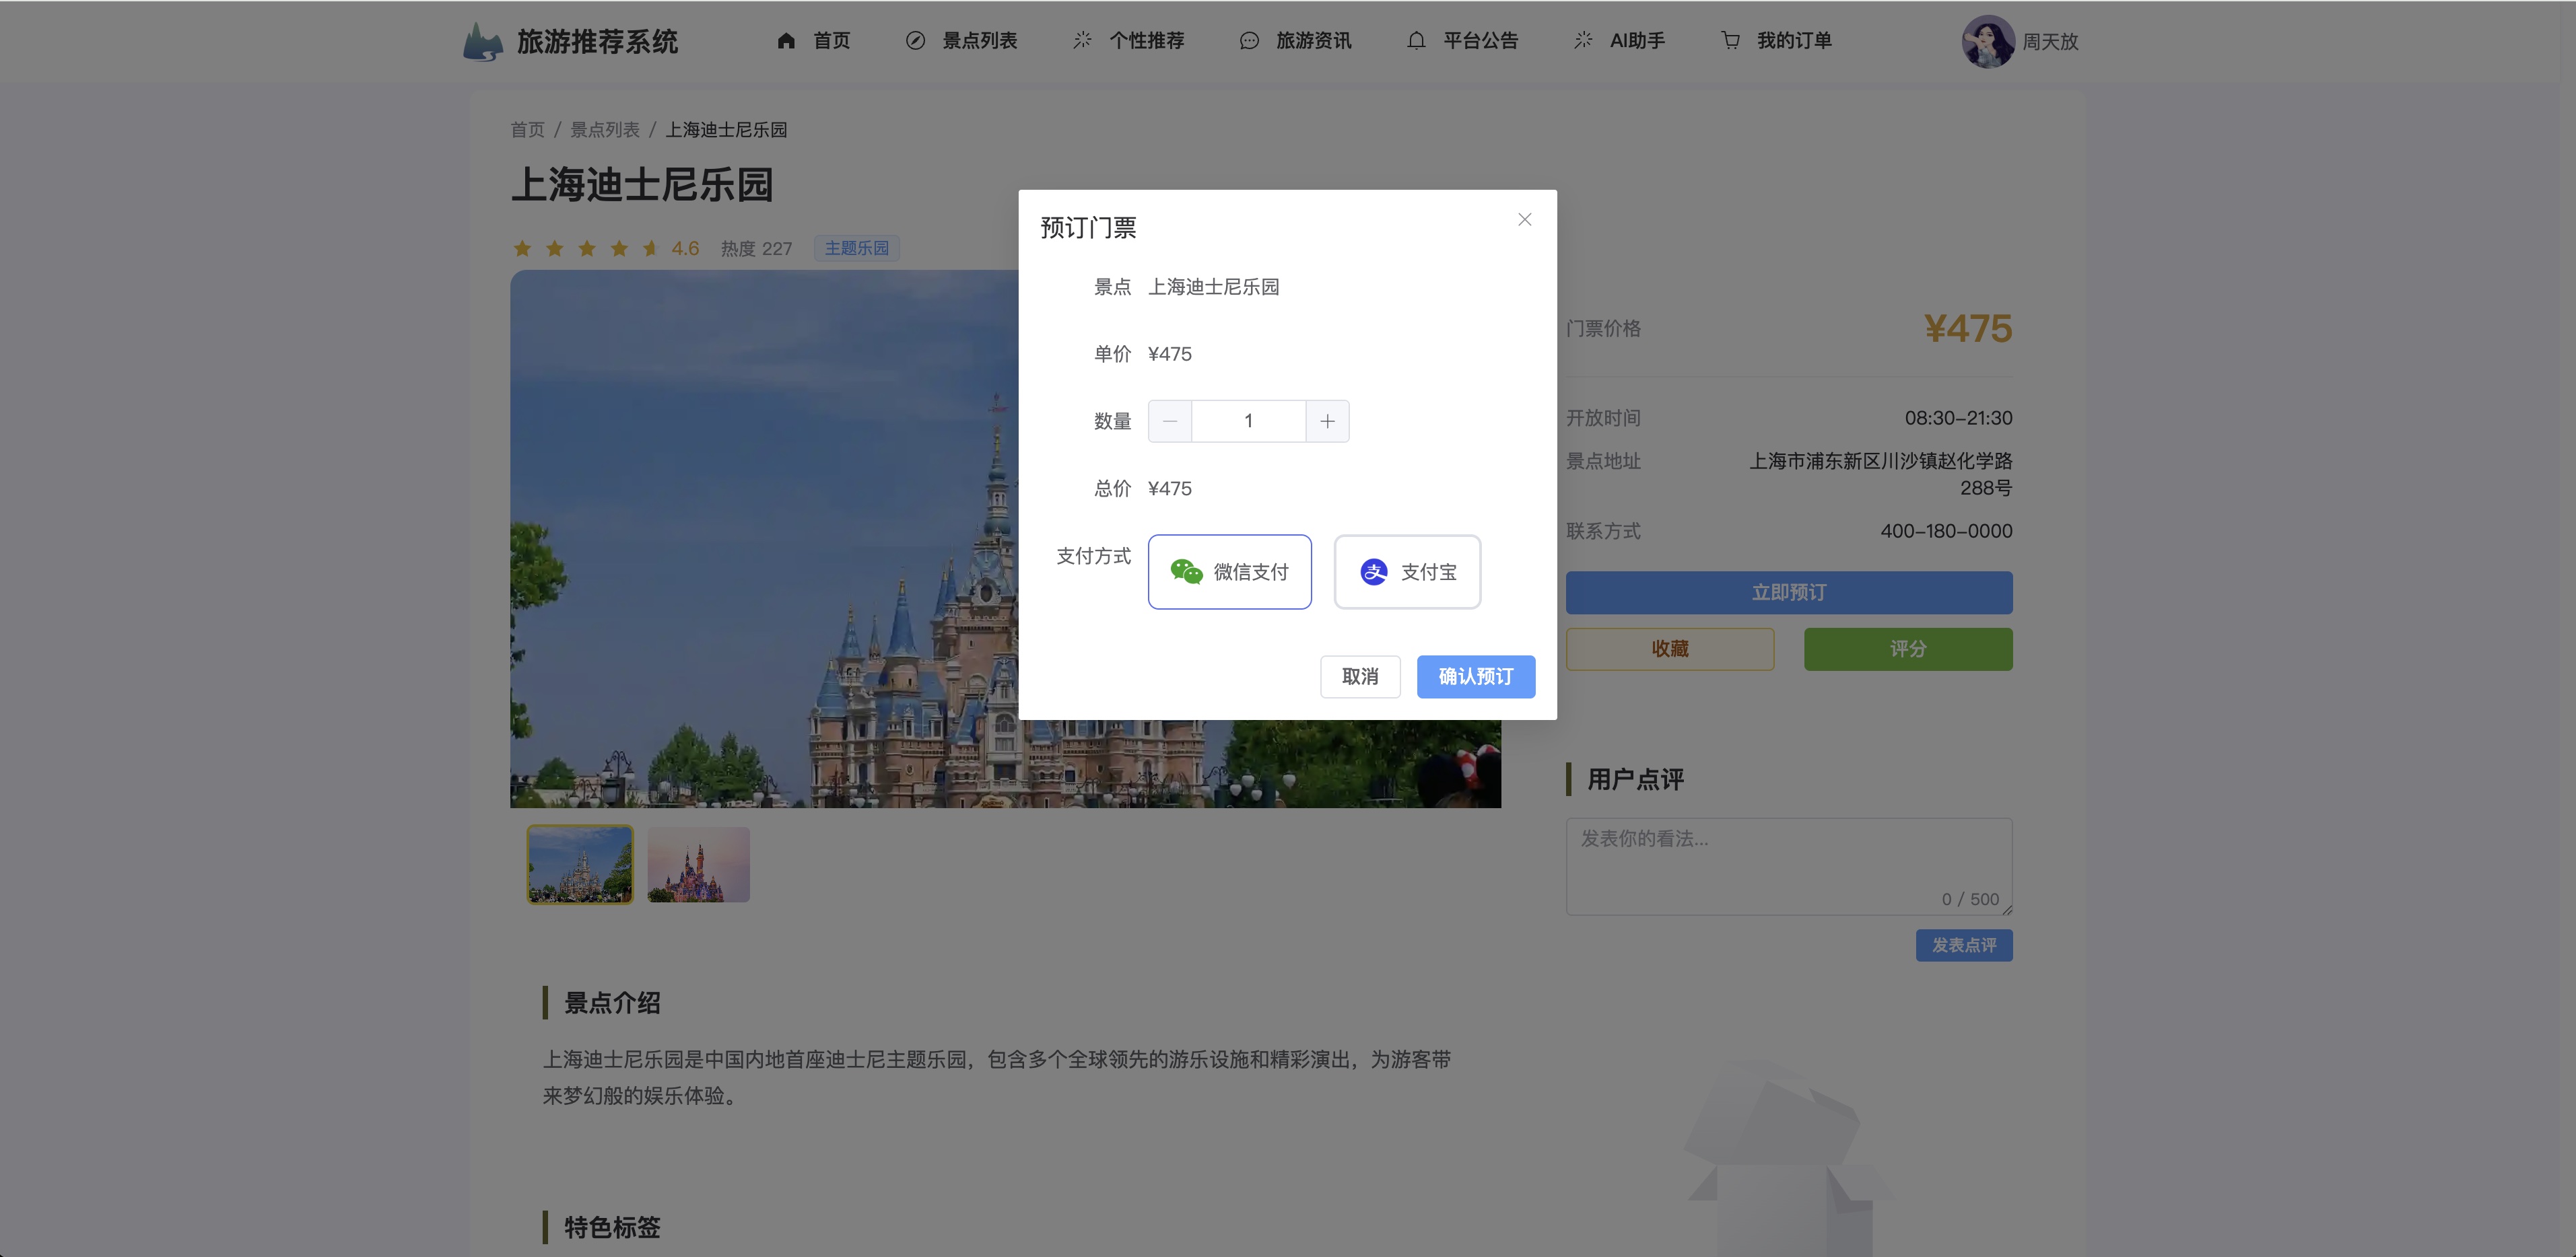Click the 总价 ¥475 value in dialog
The image size is (2576, 1257).
[1169, 489]
